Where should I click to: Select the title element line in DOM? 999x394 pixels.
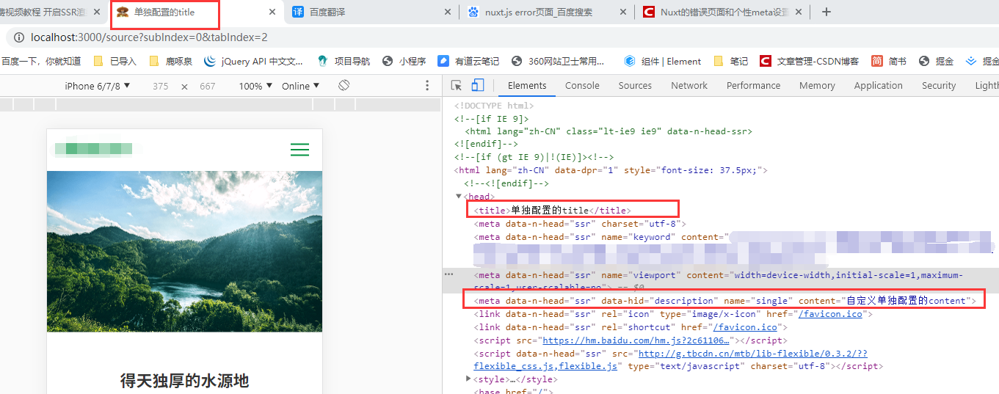tap(551, 210)
